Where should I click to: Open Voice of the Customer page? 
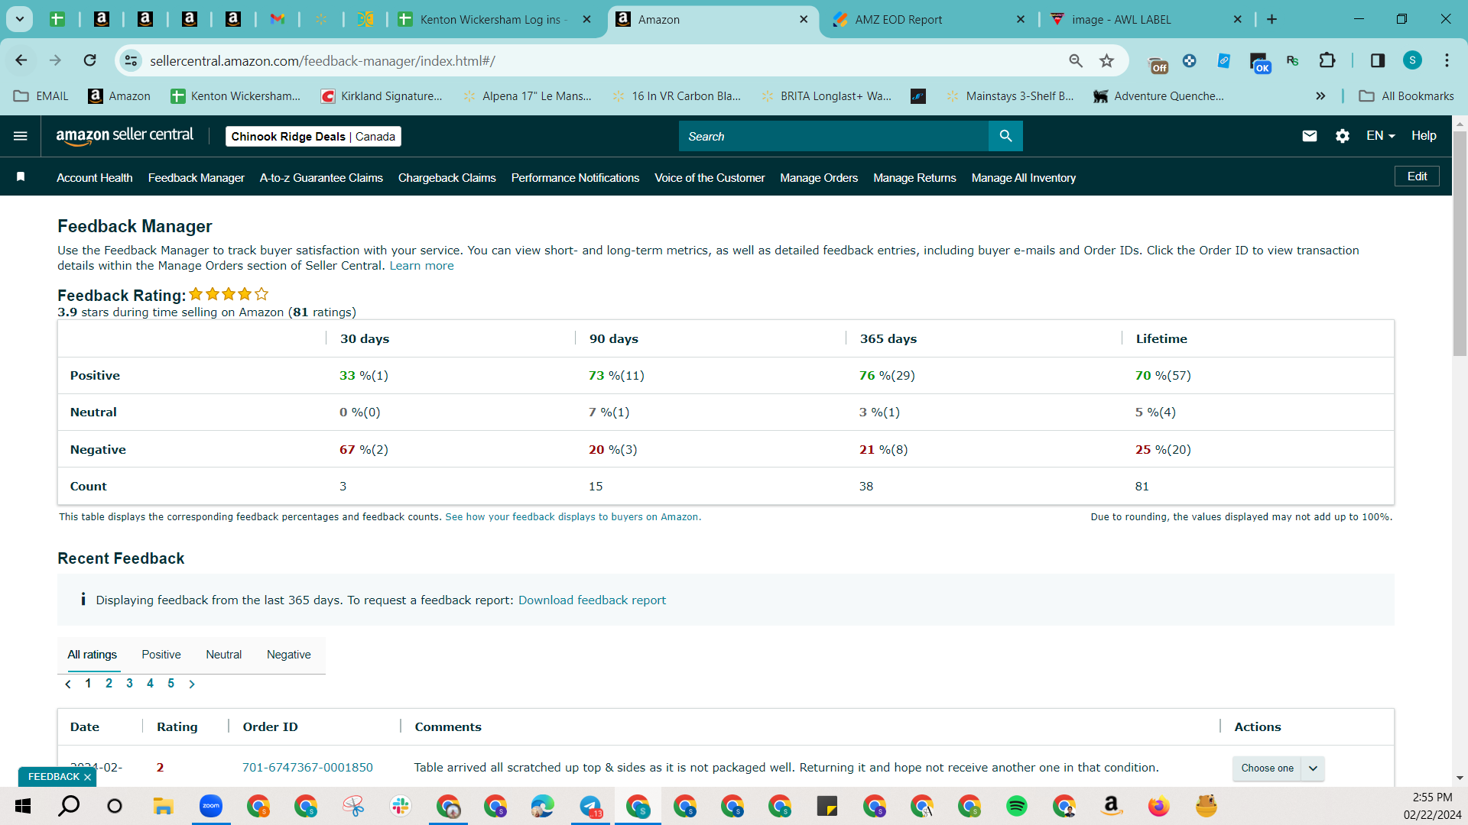710,178
